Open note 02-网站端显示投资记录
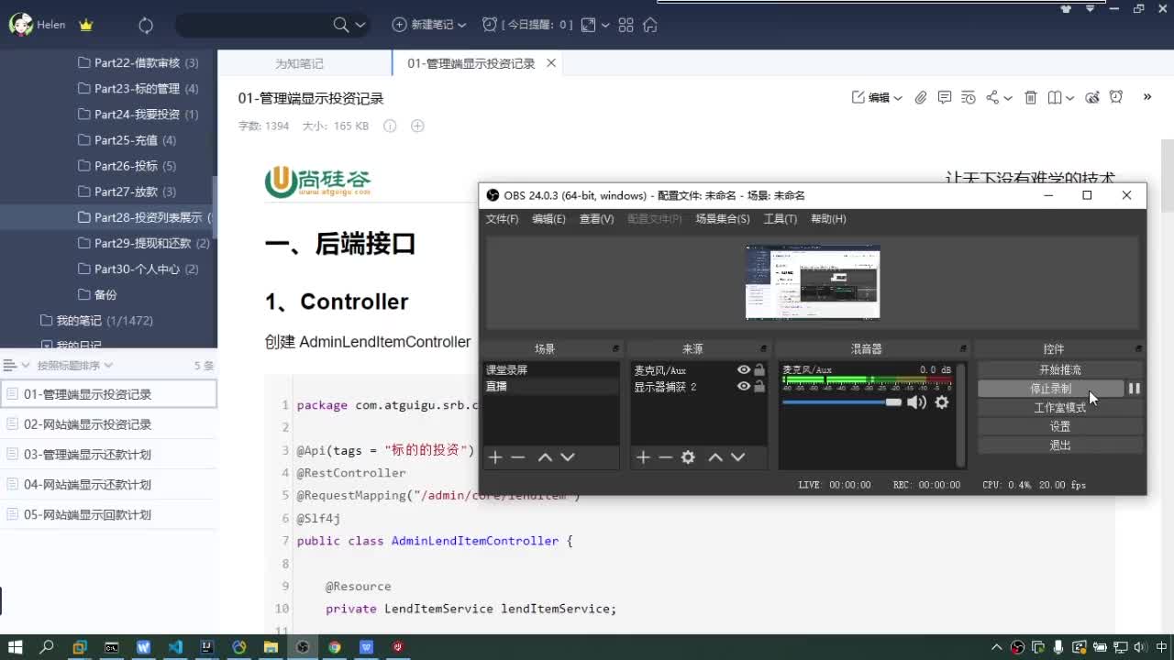 [108, 424]
